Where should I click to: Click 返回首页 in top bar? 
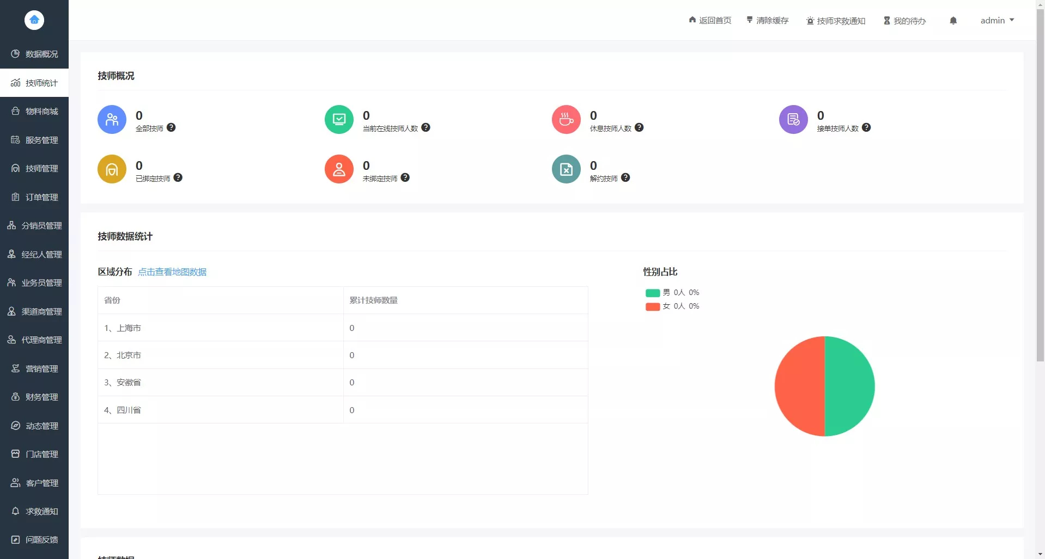(710, 21)
